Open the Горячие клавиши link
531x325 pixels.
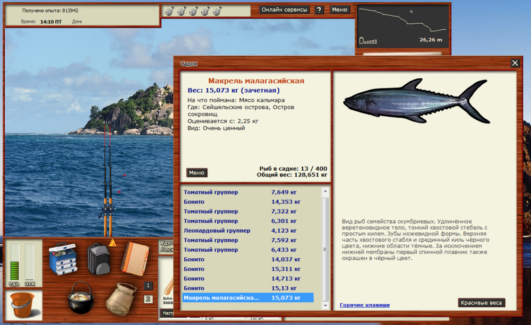365,305
